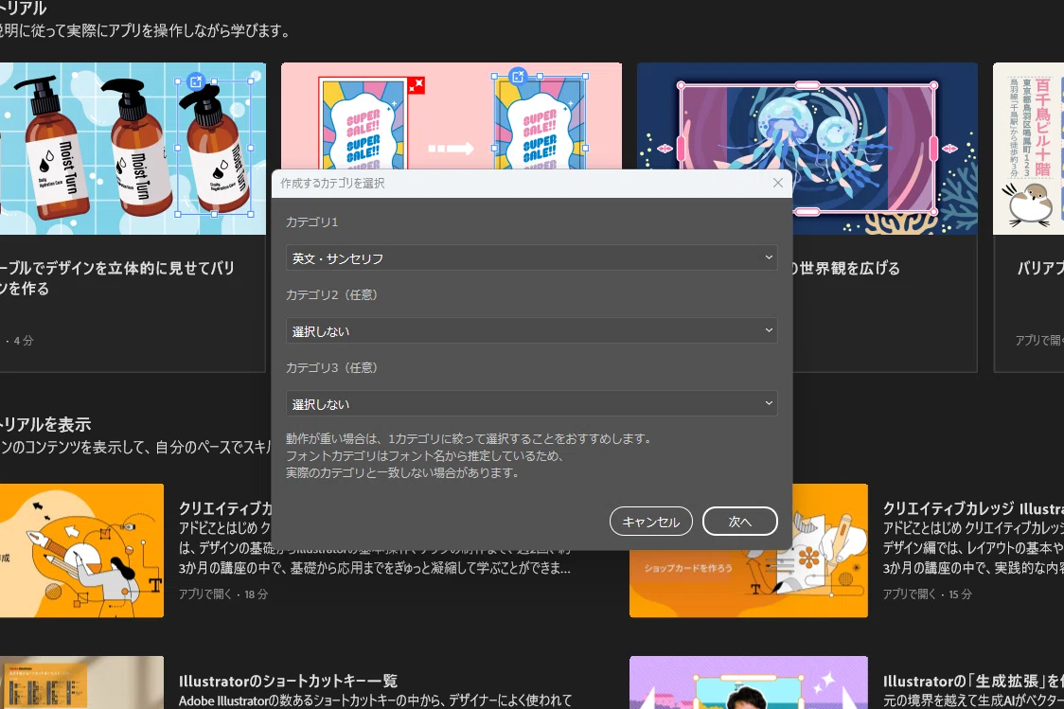Click the Illustratorのショートカットキー一覧 title
1064x709 pixels.
click(x=289, y=681)
